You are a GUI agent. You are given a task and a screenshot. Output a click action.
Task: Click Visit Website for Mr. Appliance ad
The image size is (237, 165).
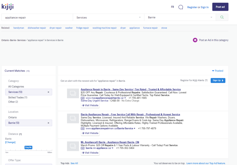pos(90,153)
